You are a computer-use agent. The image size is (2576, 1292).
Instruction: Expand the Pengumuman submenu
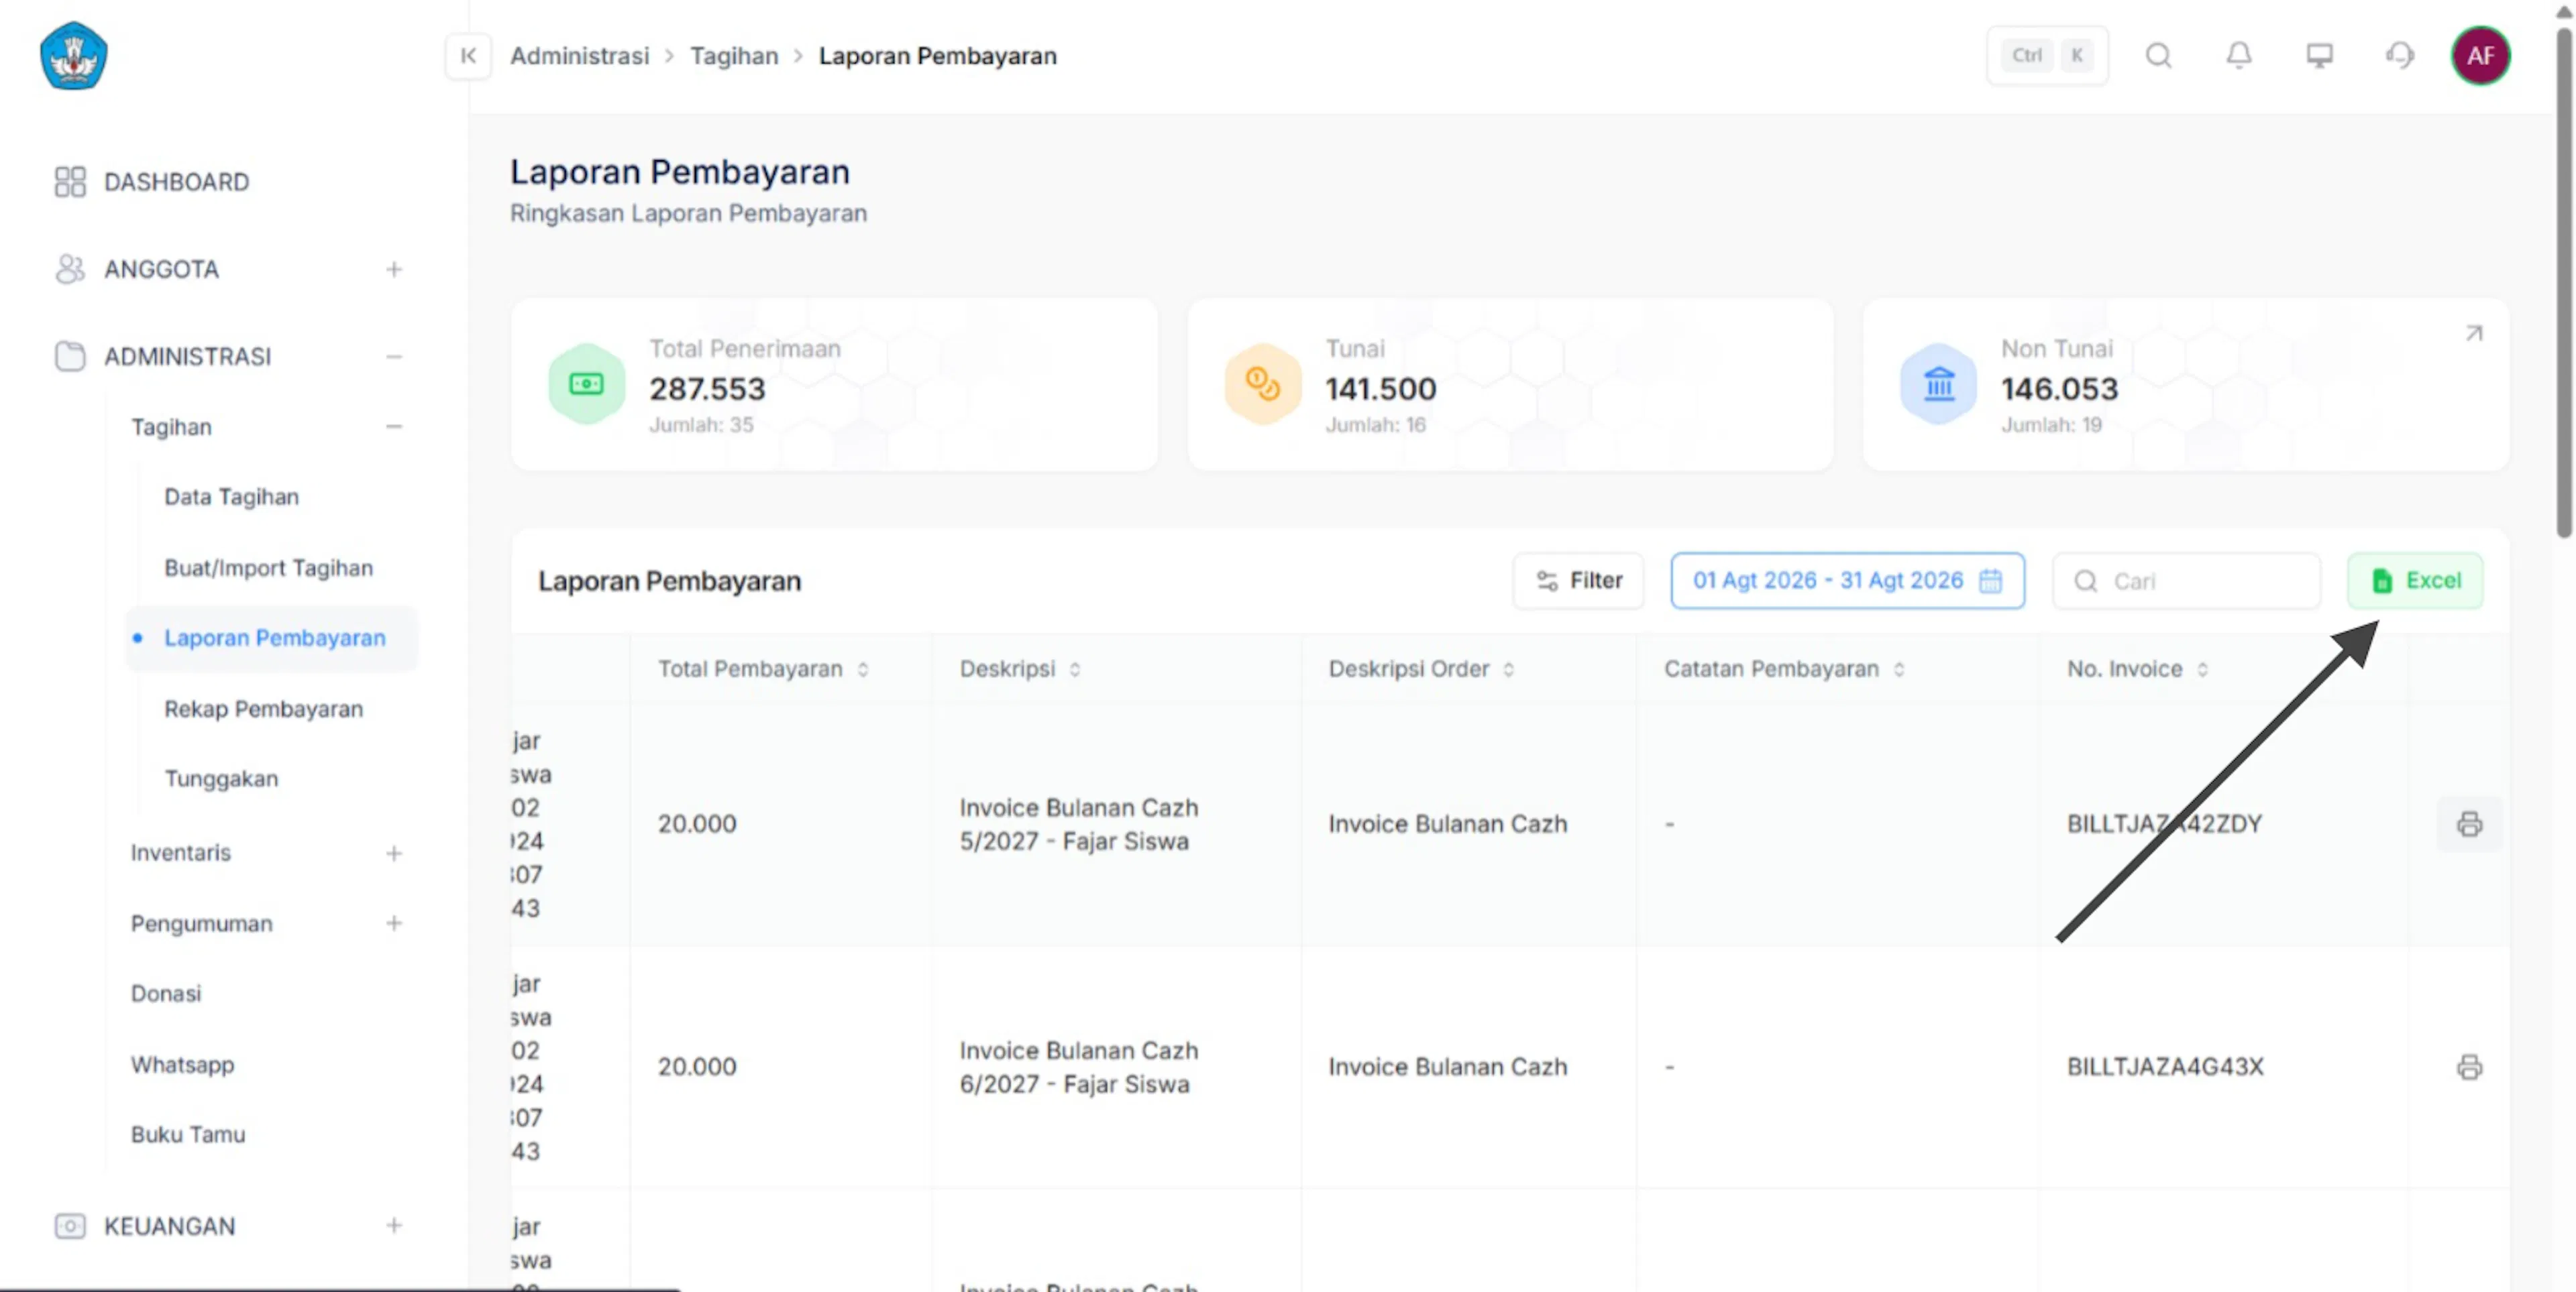(394, 923)
